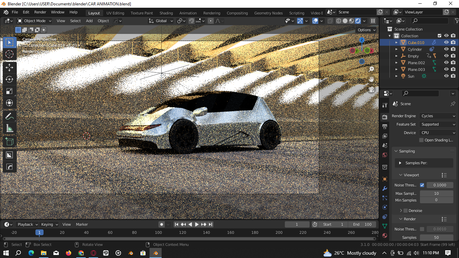Play the animation forward
459x258 pixels.
[x=197, y=224]
